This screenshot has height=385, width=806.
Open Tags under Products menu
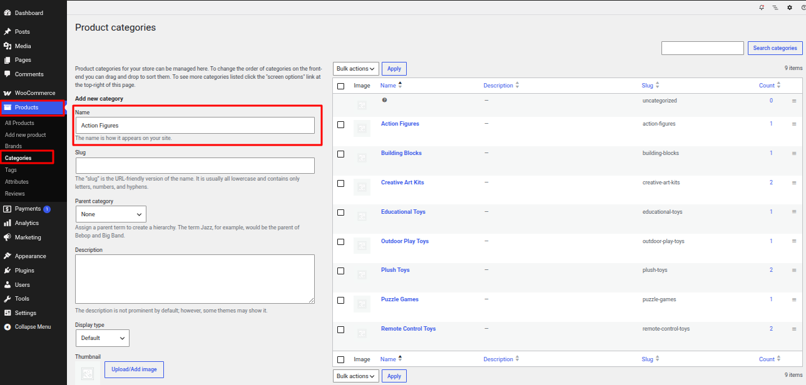[x=11, y=170]
